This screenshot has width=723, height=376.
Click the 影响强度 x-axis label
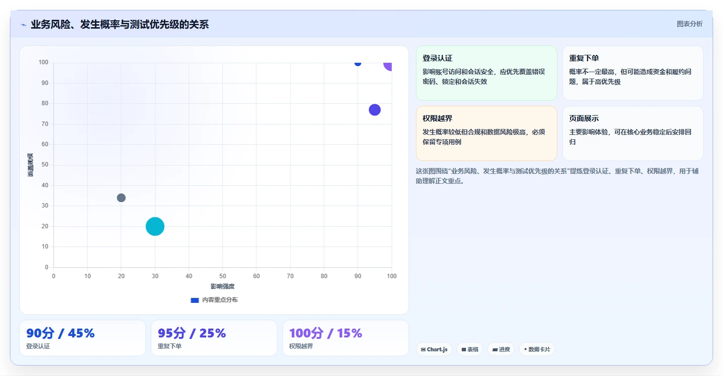[x=223, y=287]
